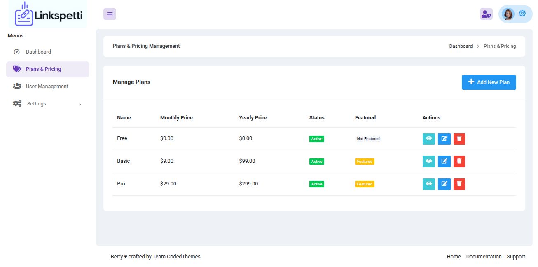
Task: Open the Documentation footer link
Action: coord(484,257)
